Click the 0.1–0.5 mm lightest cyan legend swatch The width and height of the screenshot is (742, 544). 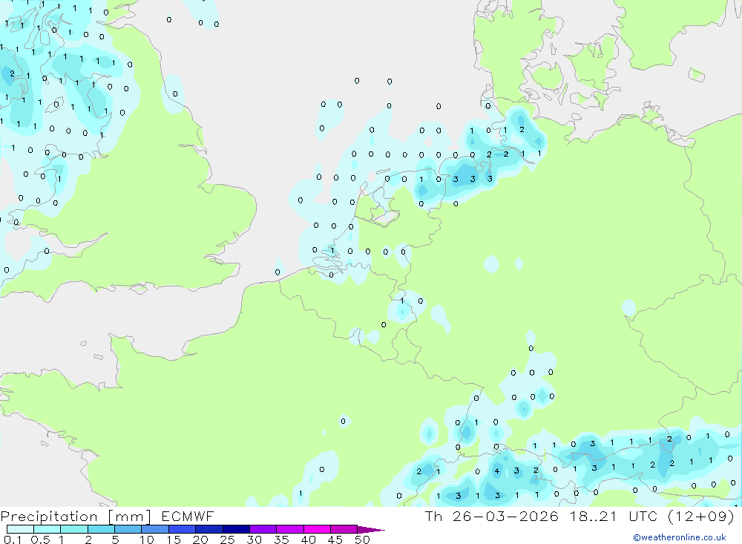click(20, 529)
